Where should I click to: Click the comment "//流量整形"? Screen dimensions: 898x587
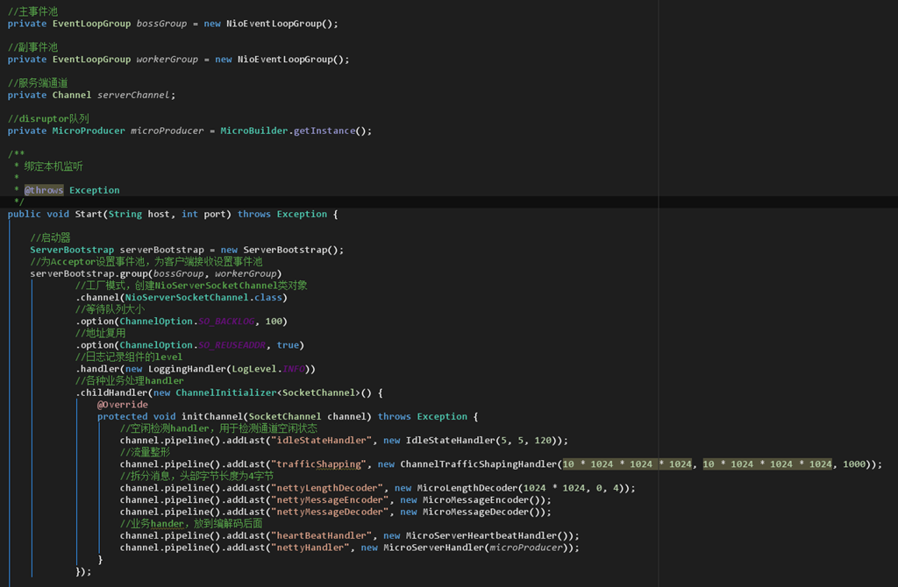pos(145,453)
